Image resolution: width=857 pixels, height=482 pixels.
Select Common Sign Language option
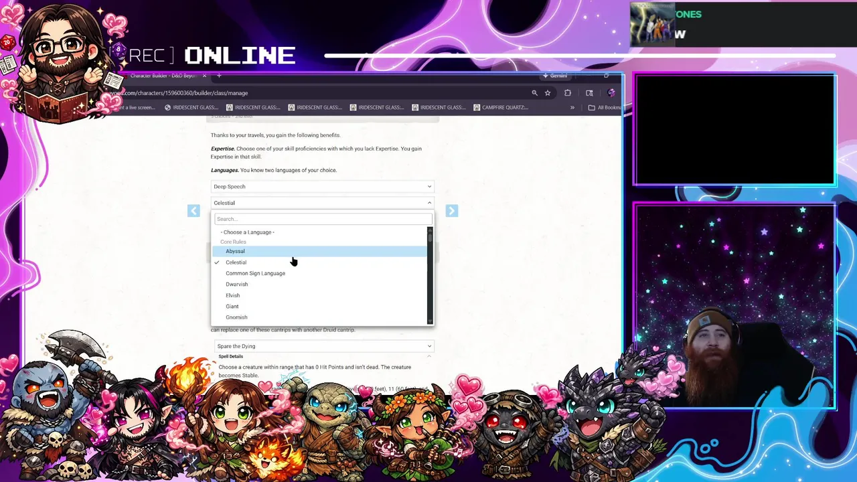click(x=319, y=273)
